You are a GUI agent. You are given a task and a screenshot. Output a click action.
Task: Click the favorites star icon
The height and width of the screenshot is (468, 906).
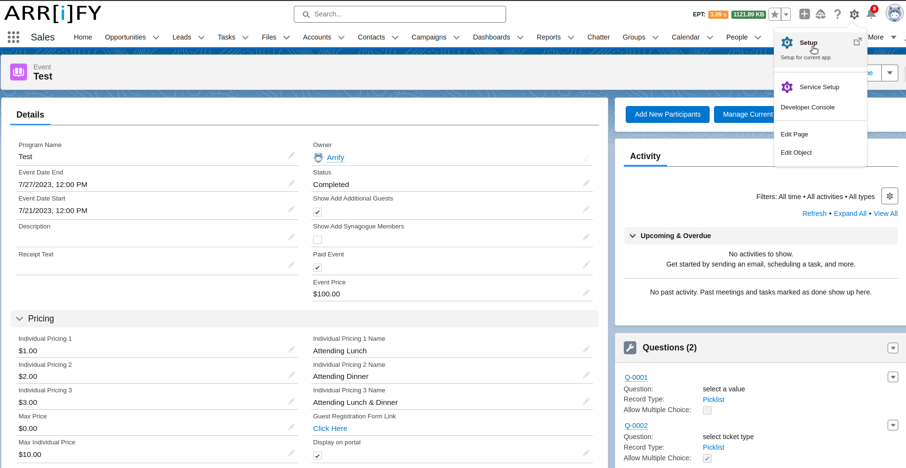(x=775, y=14)
